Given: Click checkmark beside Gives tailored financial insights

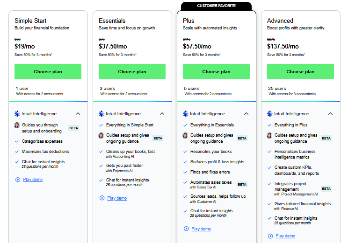Looking at the screenshot, I should (x=269, y=204).
